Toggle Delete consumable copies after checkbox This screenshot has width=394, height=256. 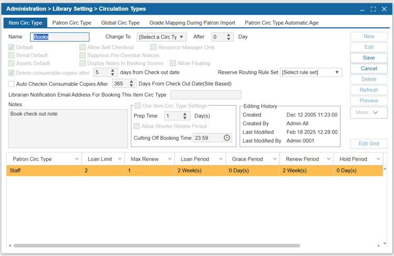point(12,73)
